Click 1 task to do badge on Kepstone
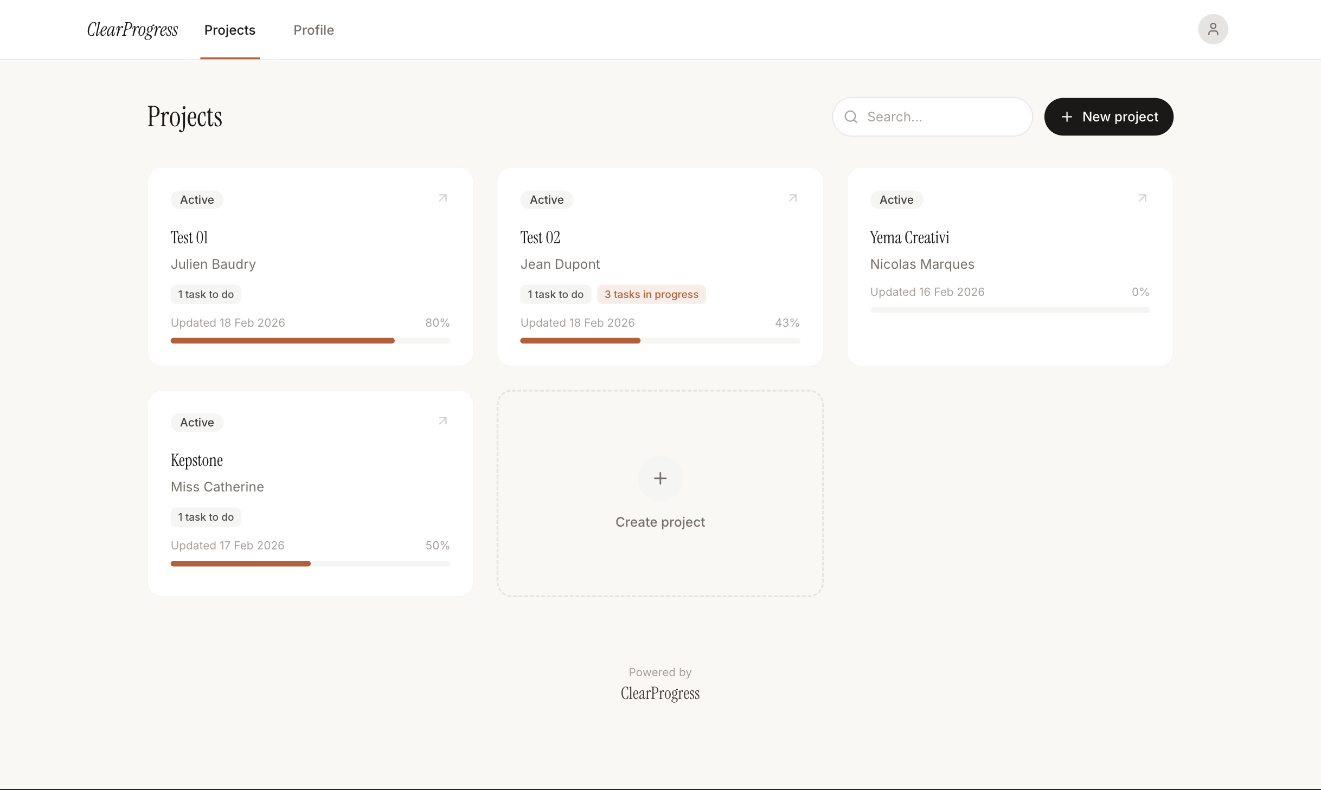 tap(205, 517)
